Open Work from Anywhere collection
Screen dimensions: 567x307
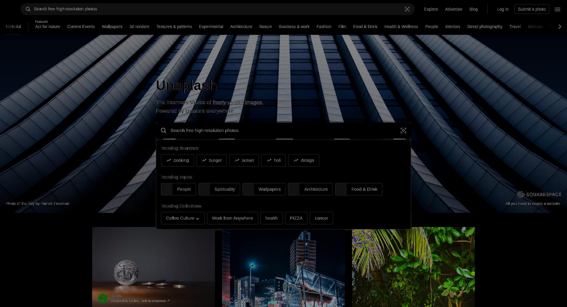(232, 218)
